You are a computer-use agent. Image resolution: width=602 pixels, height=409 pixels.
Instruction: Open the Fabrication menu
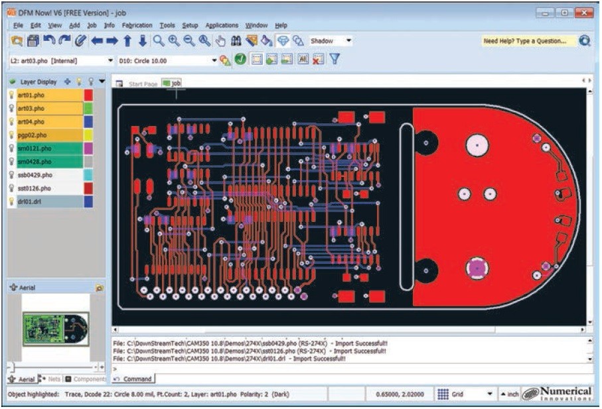point(137,25)
